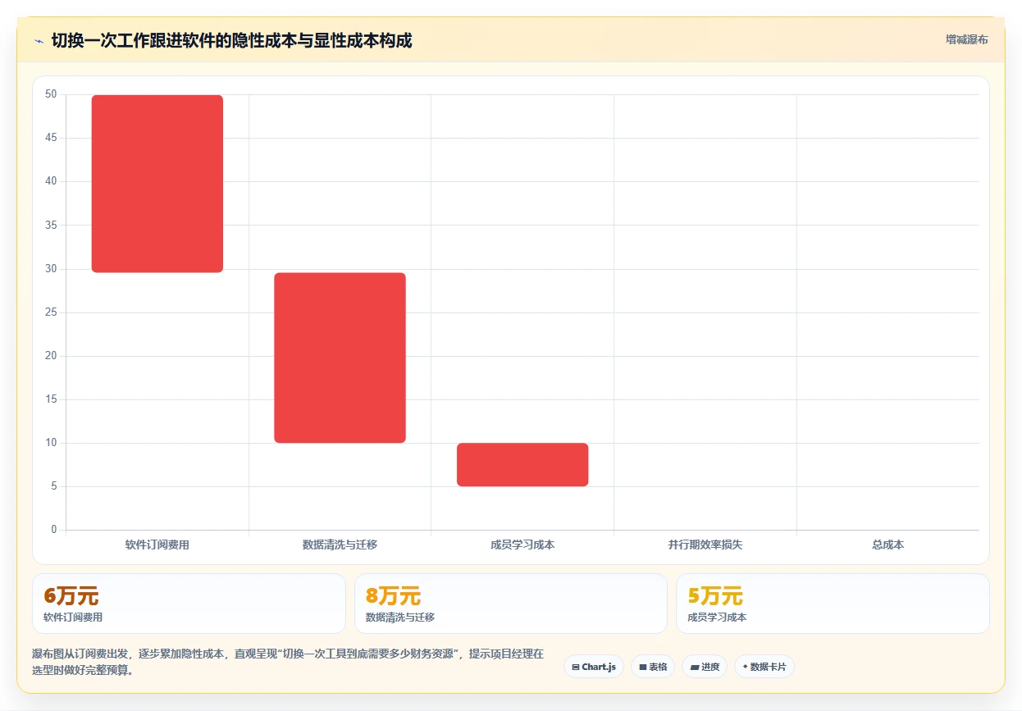This screenshot has height=711, width=1022.
Task: Click the Chart.js tag chip
Action: point(594,667)
